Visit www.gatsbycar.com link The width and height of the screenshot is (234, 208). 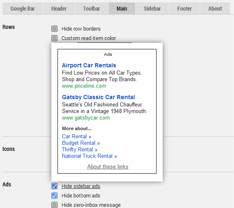pyautogui.click(x=86, y=117)
